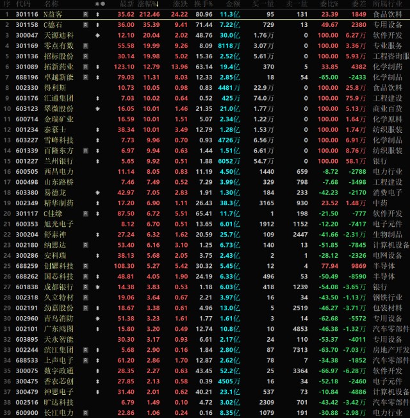Click stock code 688533
This screenshot has height=418, width=410.
tap(27, 360)
